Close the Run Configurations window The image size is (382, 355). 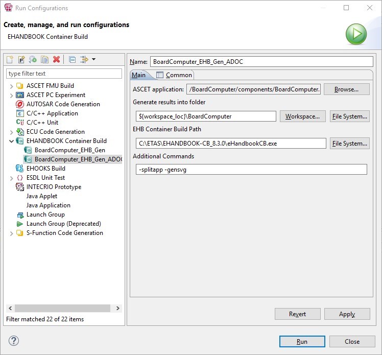click(x=370, y=8)
